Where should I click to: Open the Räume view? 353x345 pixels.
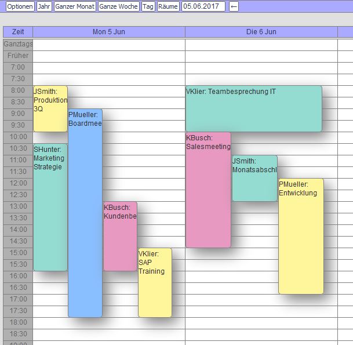click(168, 6)
